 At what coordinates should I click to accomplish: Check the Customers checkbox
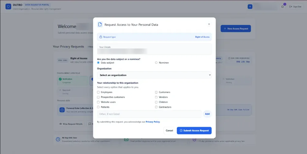coord(156,92)
